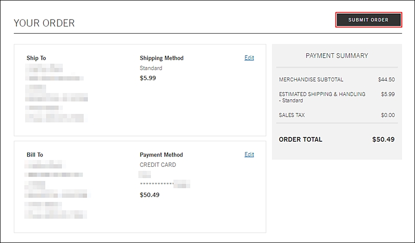Edit the payment method details
The image size is (415, 243).
tap(249, 155)
